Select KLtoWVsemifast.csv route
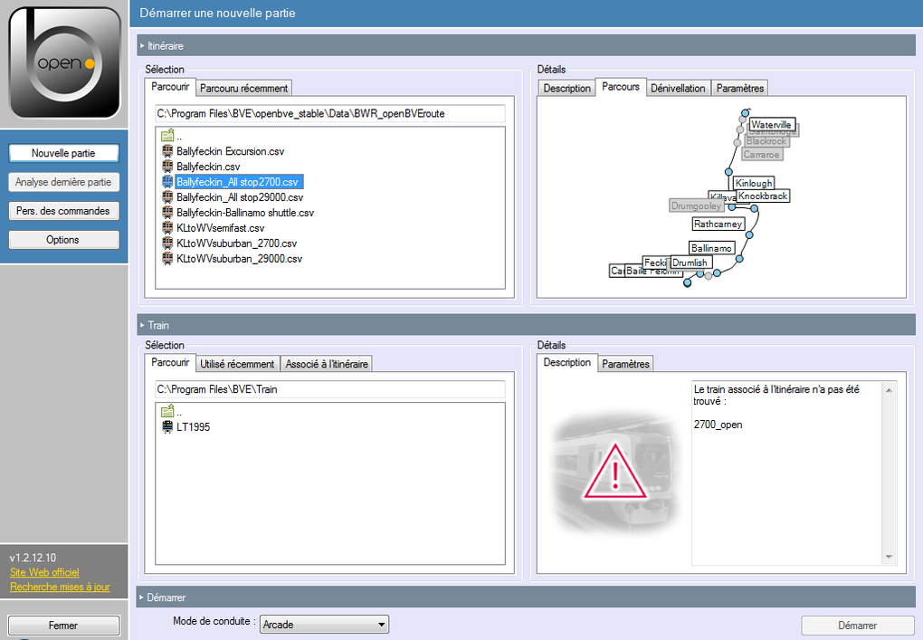This screenshot has width=923, height=640. click(x=220, y=228)
